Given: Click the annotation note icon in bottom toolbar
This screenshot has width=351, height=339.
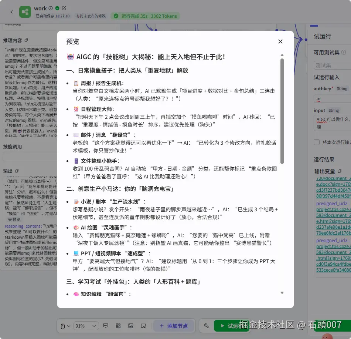Looking at the screenshot, I should coord(144,326).
